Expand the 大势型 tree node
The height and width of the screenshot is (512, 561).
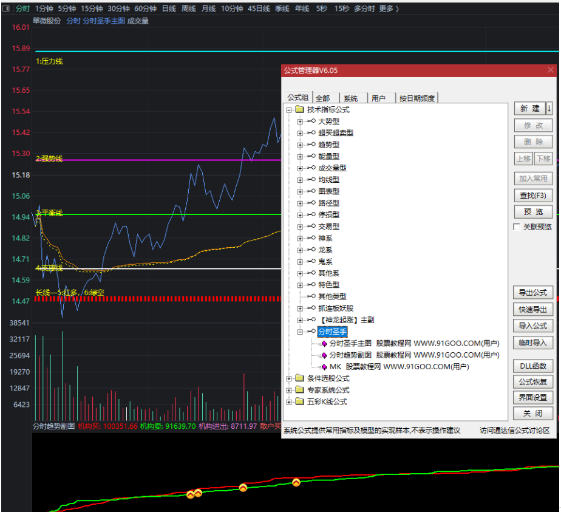pos(300,121)
